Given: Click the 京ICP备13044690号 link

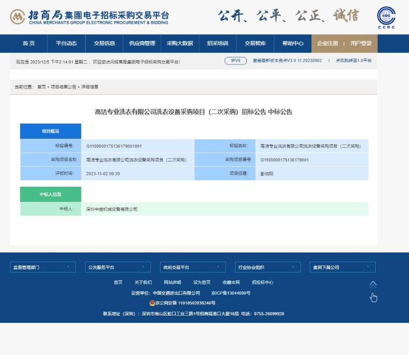Looking at the screenshot, I should 231,293.
